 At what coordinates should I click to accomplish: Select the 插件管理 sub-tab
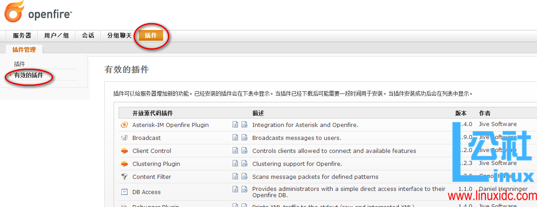pyautogui.click(x=24, y=50)
